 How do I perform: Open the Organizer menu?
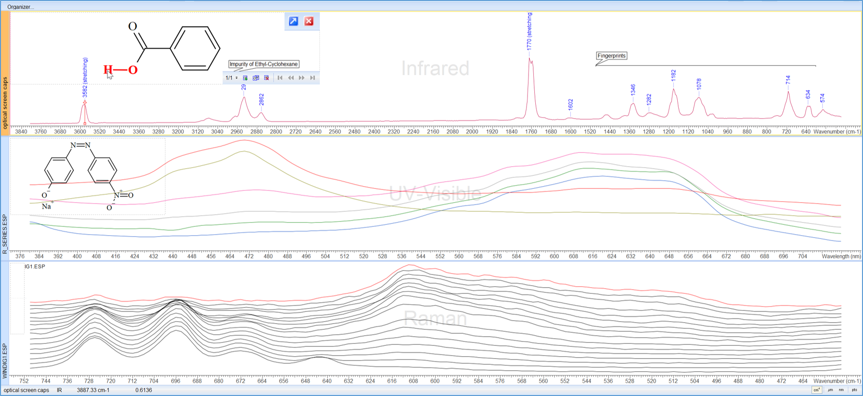20,7
